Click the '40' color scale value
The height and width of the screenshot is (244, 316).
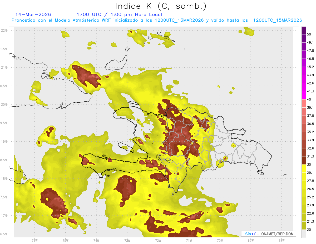(309, 99)
